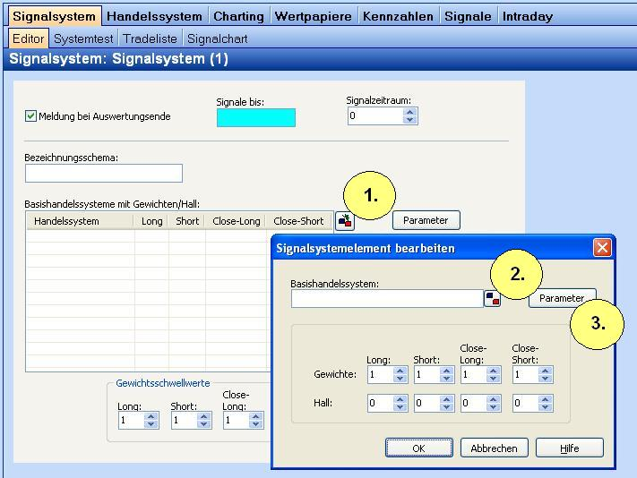Increase Hall Close-Short value
Viewport: 637px width, 478px height.
click(x=546, y=400)
